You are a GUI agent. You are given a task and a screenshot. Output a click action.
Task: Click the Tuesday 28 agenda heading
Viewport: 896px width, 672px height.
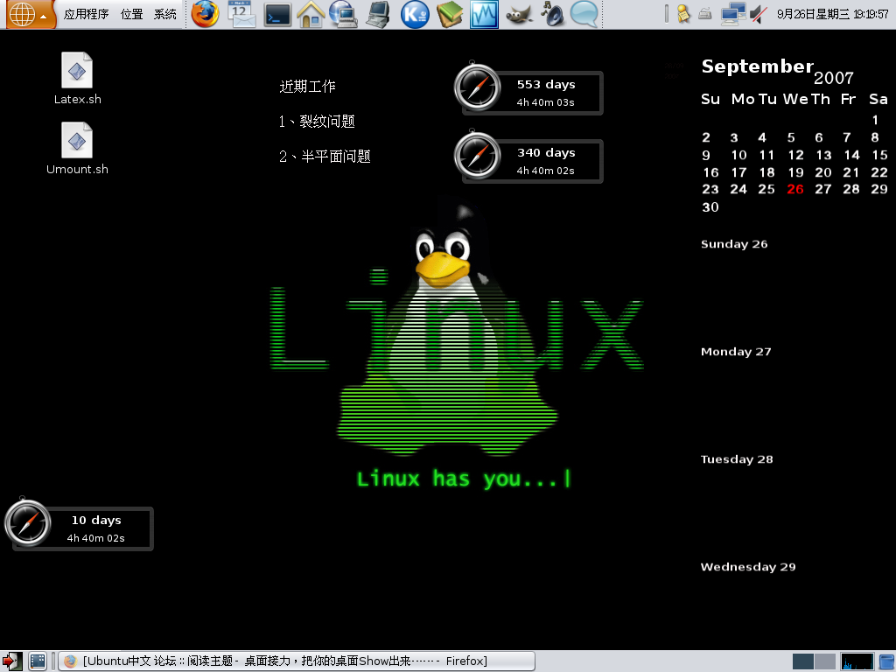[737, 458]
